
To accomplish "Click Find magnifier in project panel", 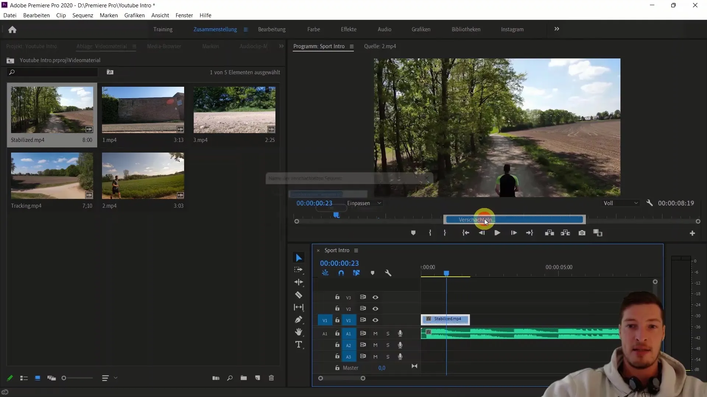I will pos(230,378).
